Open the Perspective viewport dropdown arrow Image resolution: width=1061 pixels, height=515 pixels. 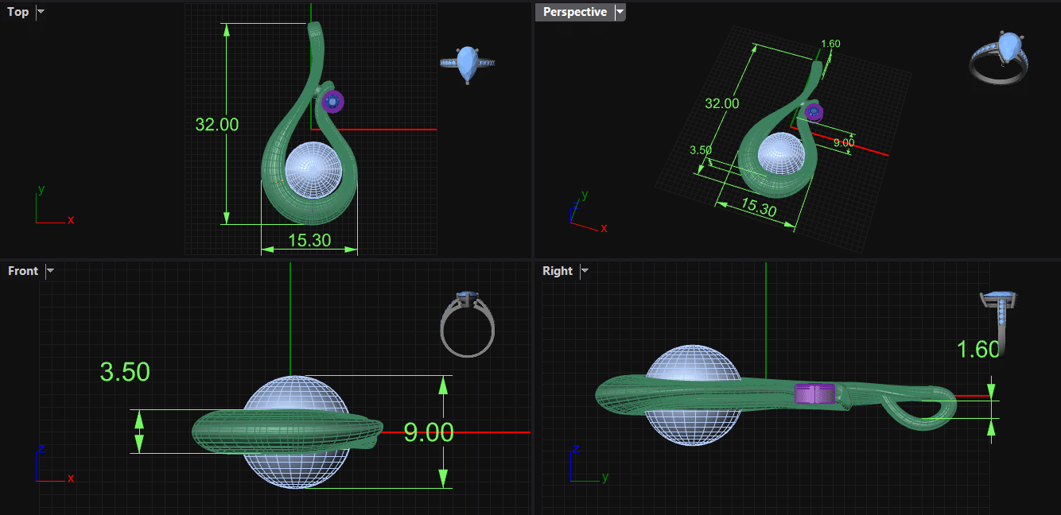[620, 12]
